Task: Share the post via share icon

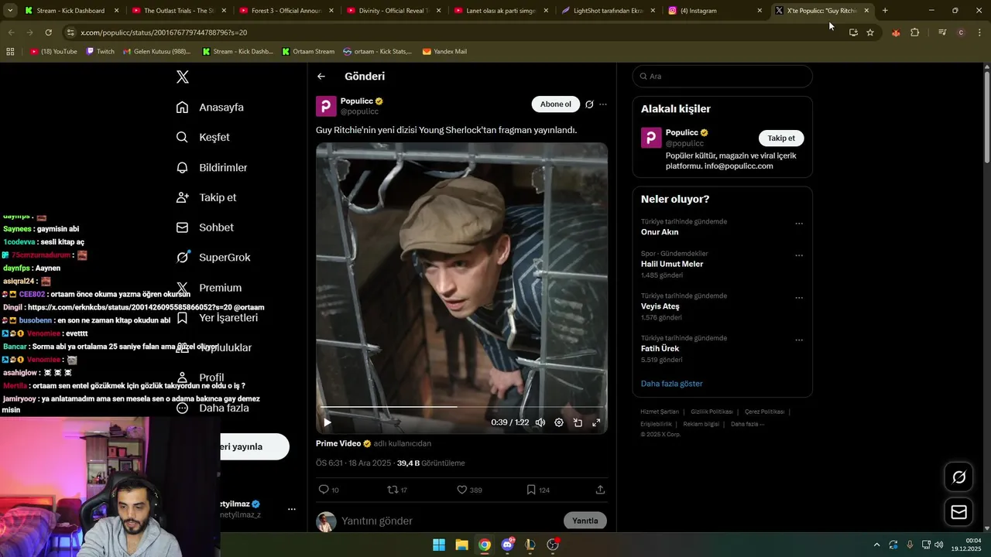Action: click(x=600, y=490)
